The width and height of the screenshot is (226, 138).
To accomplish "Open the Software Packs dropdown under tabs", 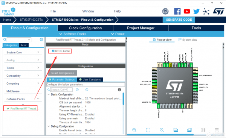I will click(73, 34).
